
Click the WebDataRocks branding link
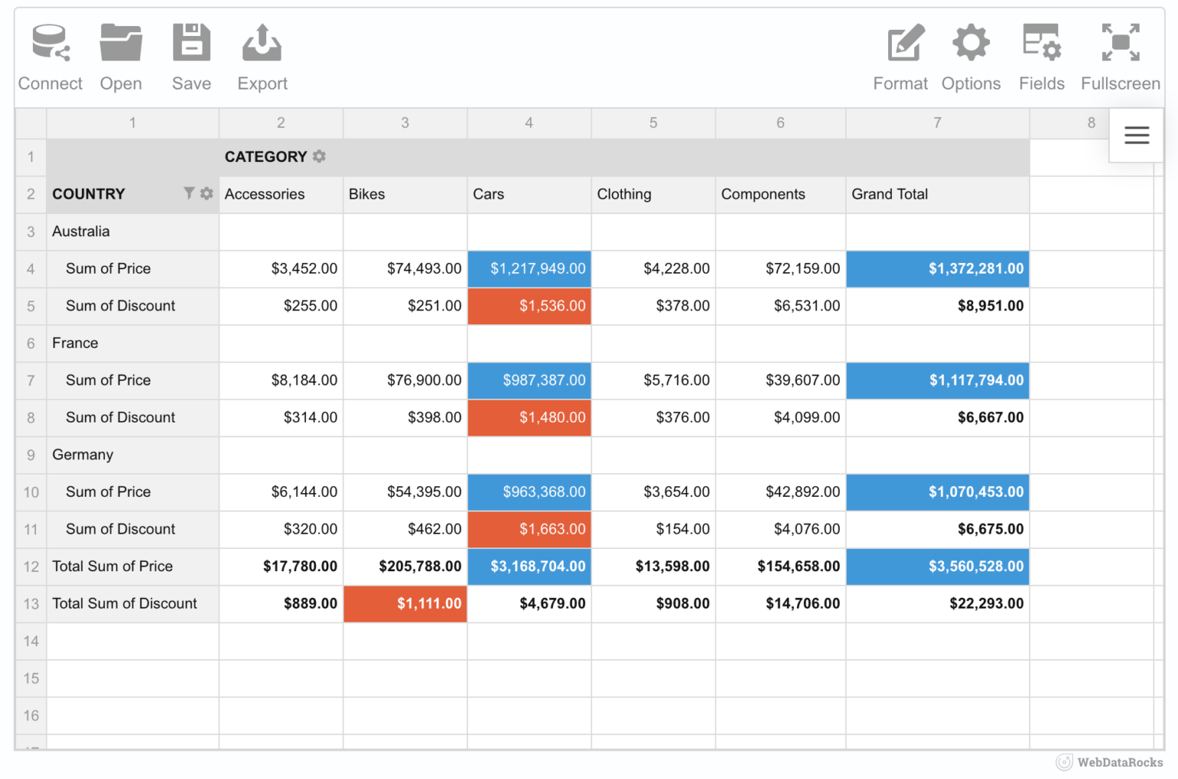click(1118, 762)
